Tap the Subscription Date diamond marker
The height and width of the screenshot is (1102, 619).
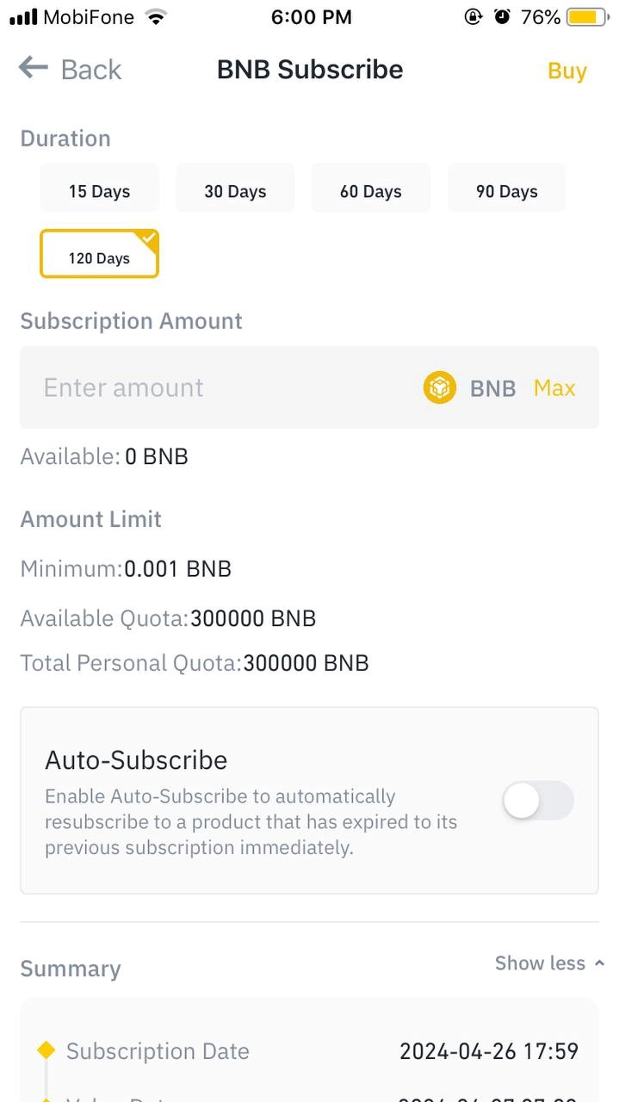(46, 1050)
